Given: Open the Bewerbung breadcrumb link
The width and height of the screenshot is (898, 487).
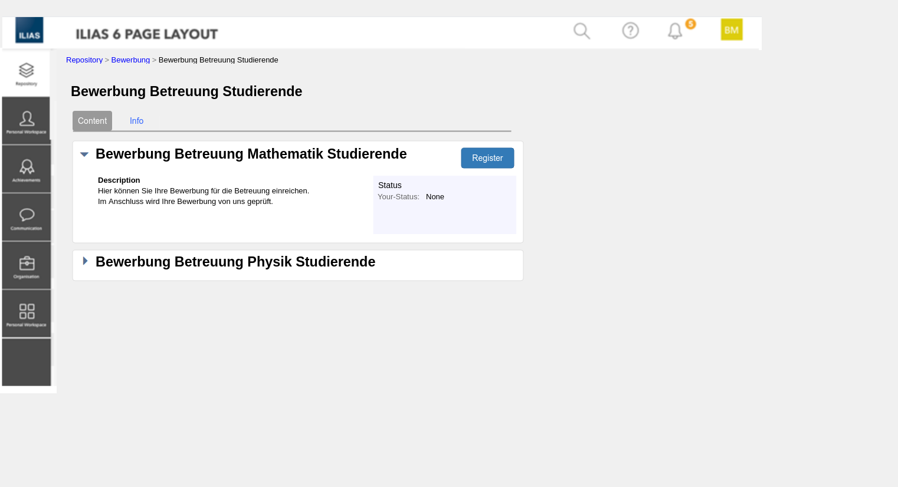Looking at the screenshot, I should point(130,60).
